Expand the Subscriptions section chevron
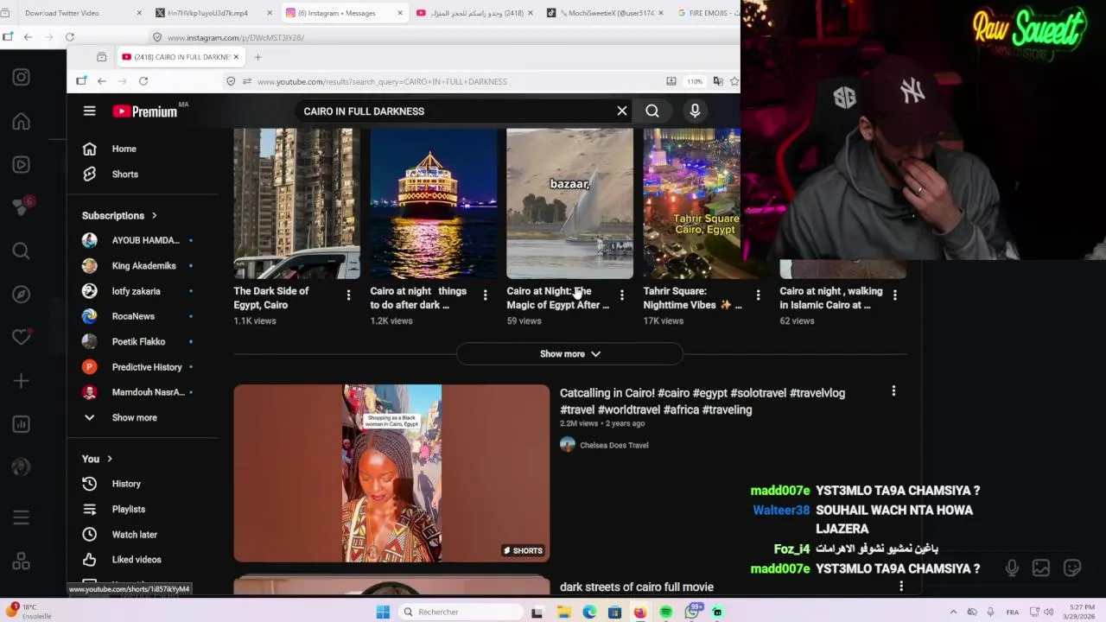 (x=155, y=215)
